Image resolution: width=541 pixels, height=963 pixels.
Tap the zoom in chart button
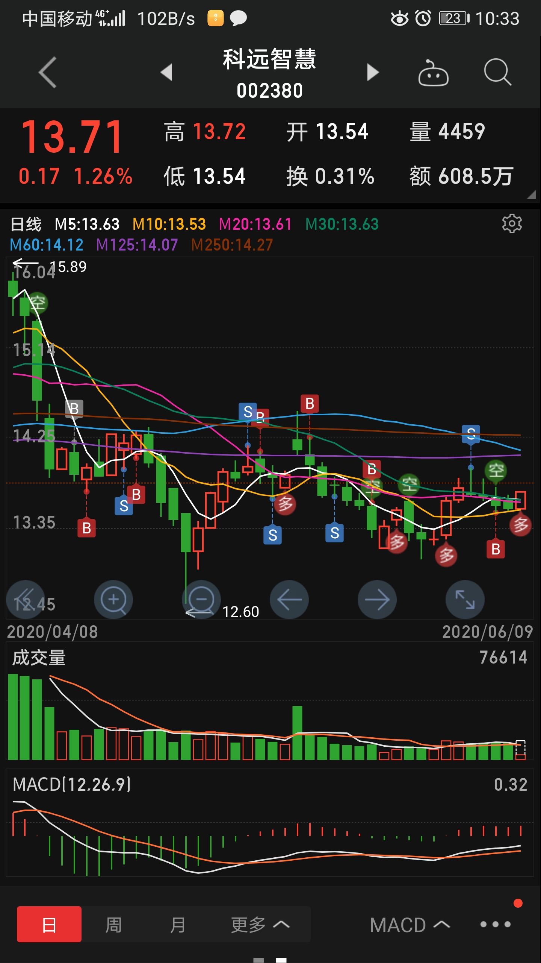point(113,600)
